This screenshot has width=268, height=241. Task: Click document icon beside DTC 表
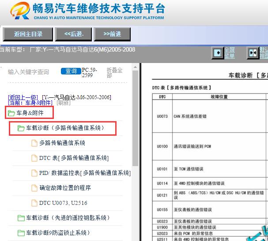34,158
